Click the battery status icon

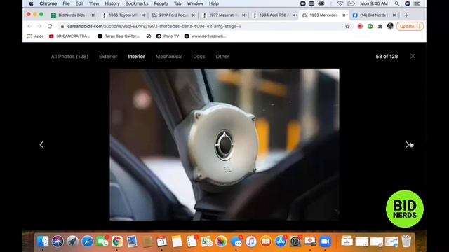[351, 3]
